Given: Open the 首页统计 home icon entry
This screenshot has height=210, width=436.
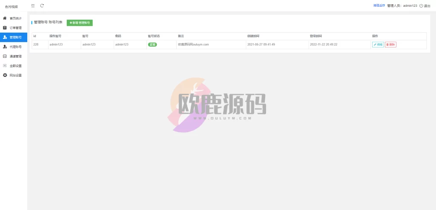Looking at the screenshot, I should [5, 18].
